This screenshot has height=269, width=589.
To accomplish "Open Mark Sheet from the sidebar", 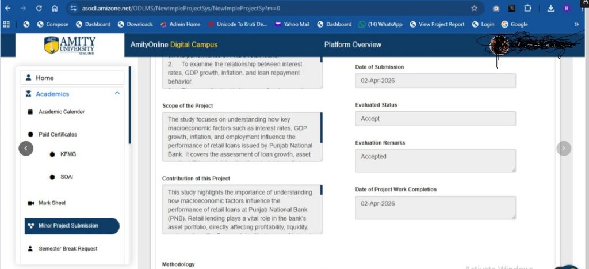I will (x=52, y=203).
